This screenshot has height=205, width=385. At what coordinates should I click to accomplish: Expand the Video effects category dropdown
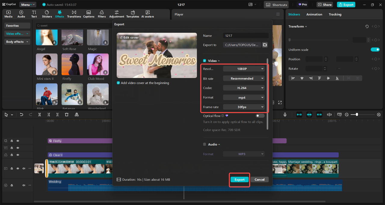click(17, 34)
